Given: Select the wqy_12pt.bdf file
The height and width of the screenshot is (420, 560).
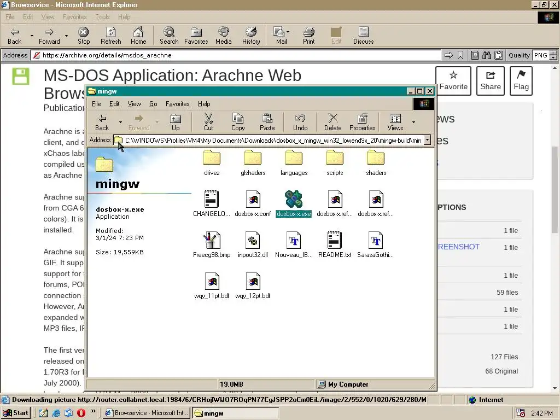Looking at the screenshot, I should pos(253,285).
